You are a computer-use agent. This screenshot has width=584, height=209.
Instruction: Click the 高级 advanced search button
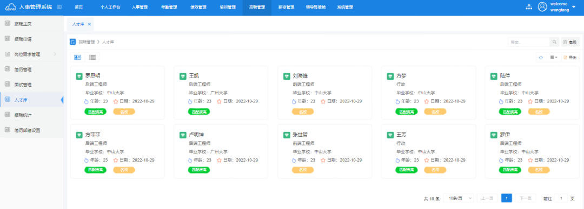pyautogui.click(x=570, y=43)
